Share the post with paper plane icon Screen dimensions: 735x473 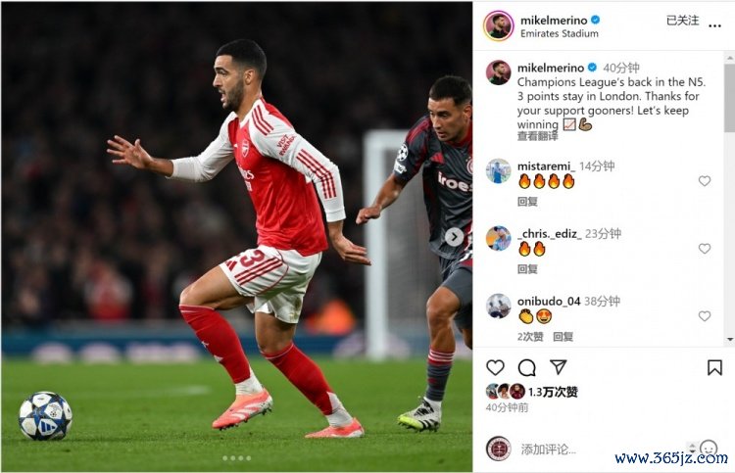pyautogui.click(x=559, y=366)
